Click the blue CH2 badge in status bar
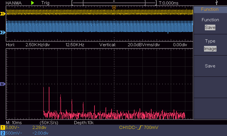227x136 pixels. click(x=3, y=133)
